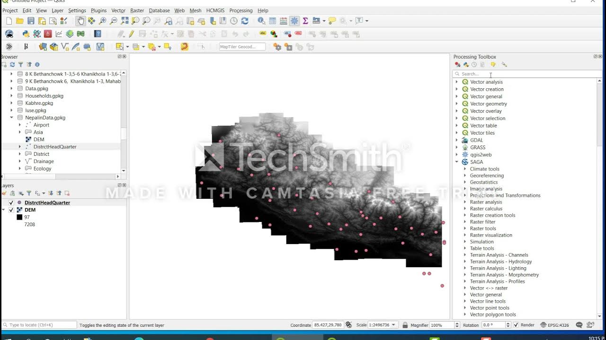Expand the Airport layer node
Image resolution: width=606 pixels, height=340 pixels.
20,125
